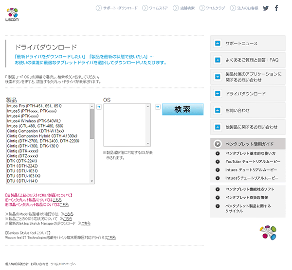Follow こちら link for 旧液晶ペンタブレット製品

64,205
